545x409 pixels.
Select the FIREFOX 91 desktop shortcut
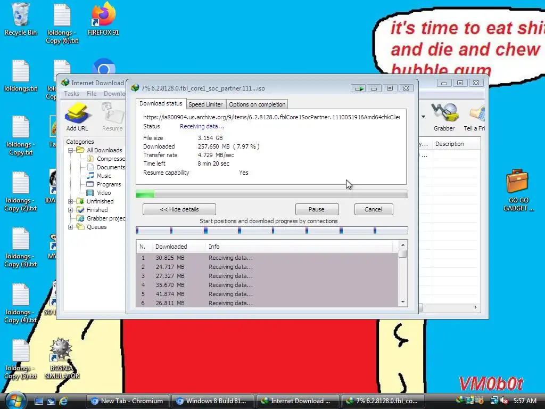pyautogui.click(x=103, y=19)
